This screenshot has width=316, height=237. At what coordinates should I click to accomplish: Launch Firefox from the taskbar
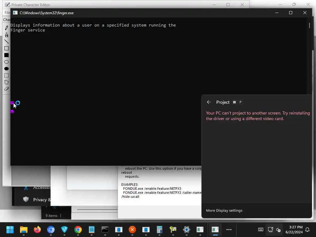37,230
